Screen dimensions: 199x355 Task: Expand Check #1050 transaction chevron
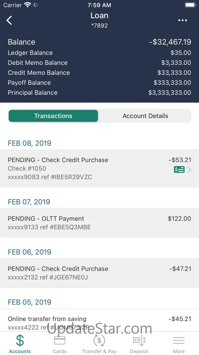pos(189,169)
